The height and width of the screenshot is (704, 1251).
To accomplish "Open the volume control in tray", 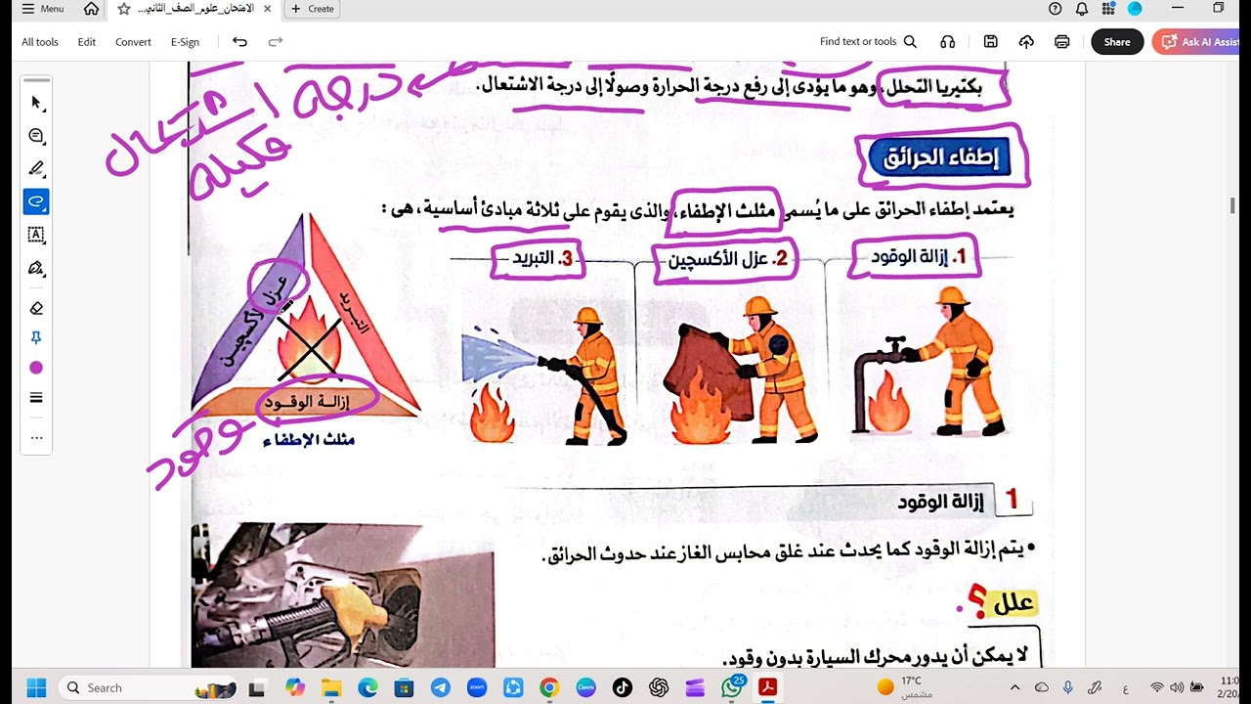I will pos(1178,687).
